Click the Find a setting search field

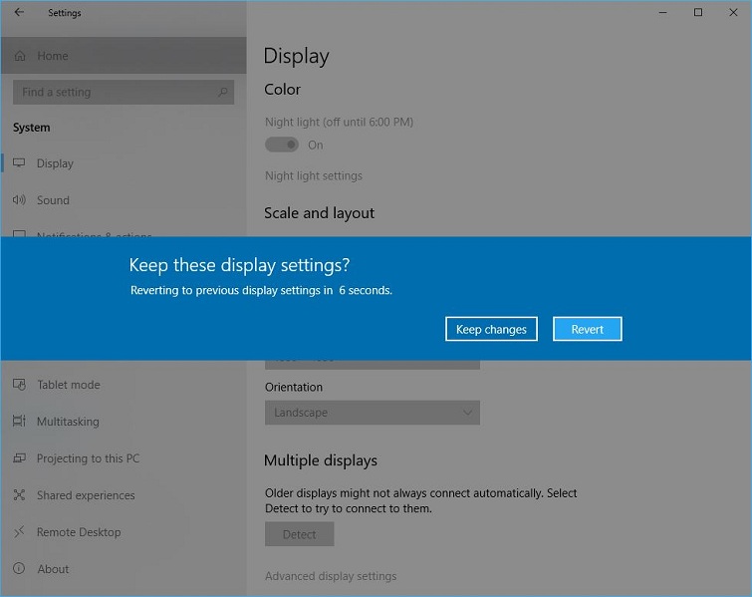(115, 92)
